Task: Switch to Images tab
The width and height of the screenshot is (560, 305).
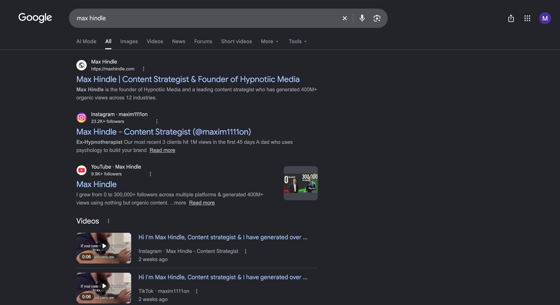Action: click(x=129, y=41)
